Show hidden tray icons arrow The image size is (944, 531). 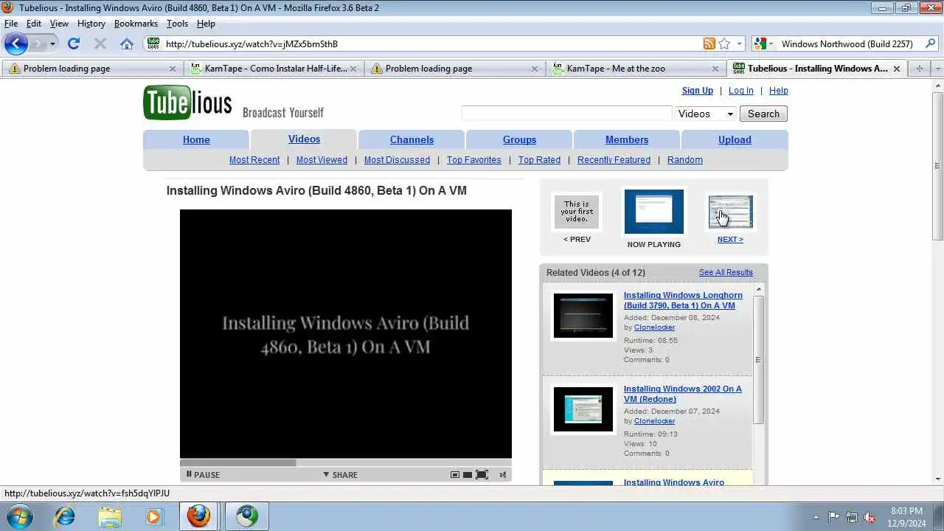(x=816, y=517)
